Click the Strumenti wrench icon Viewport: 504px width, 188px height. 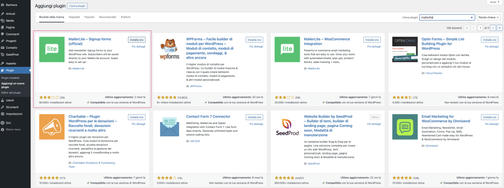[2, 107]
